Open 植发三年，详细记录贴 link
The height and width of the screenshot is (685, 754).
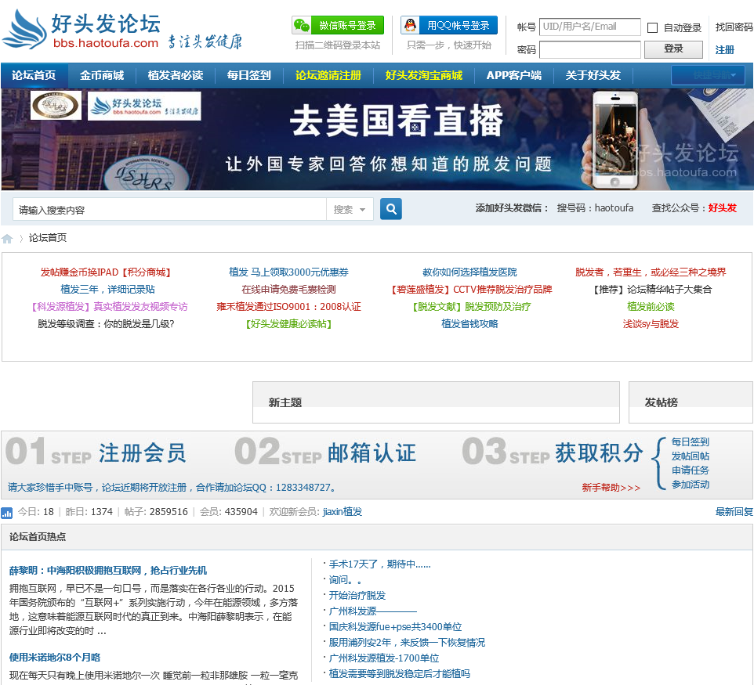click(107, 289)
